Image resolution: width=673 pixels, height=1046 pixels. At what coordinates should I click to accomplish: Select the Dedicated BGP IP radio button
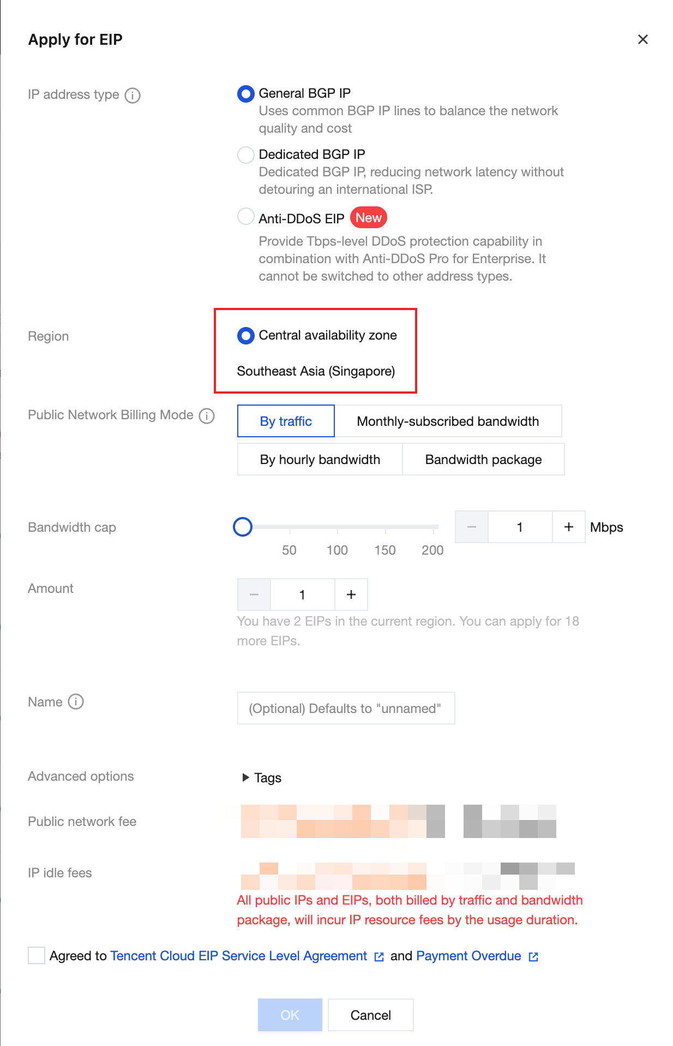coord(246,155)
